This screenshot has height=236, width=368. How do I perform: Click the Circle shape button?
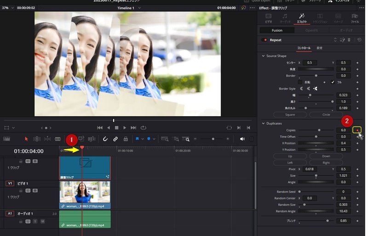pos(326,114)
